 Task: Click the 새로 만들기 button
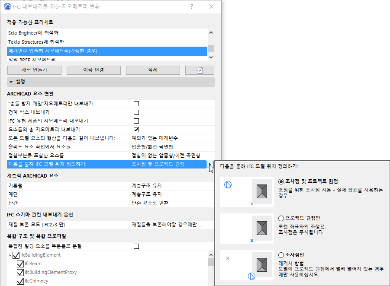[x=34, y=70]
